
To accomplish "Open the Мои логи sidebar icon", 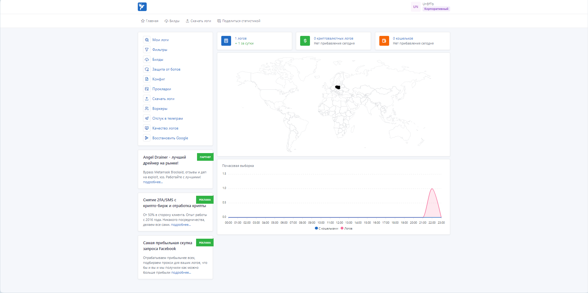I will click(x=147, y=40).
